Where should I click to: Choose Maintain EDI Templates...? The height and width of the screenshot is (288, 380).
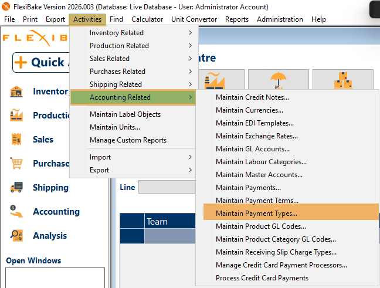tap(287, 123)
